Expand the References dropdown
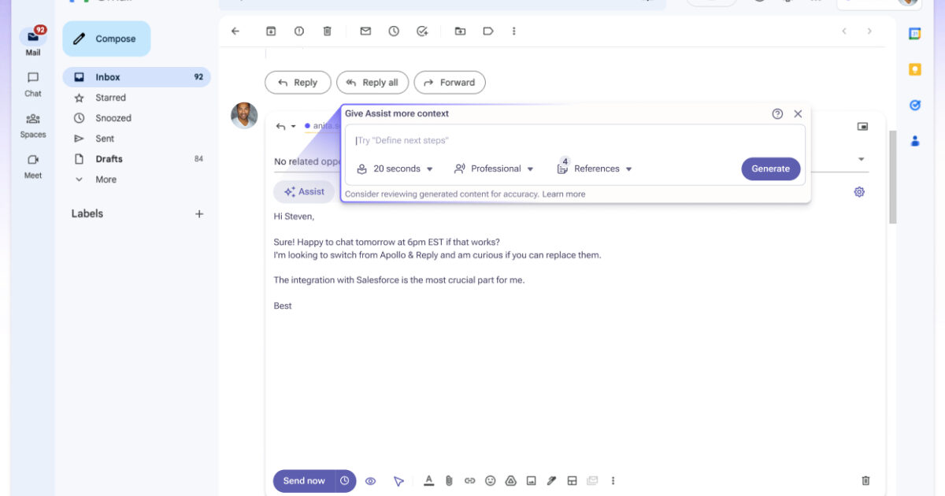Image resolution: width=945 pixels, height=496 pixels. (595, 168)
